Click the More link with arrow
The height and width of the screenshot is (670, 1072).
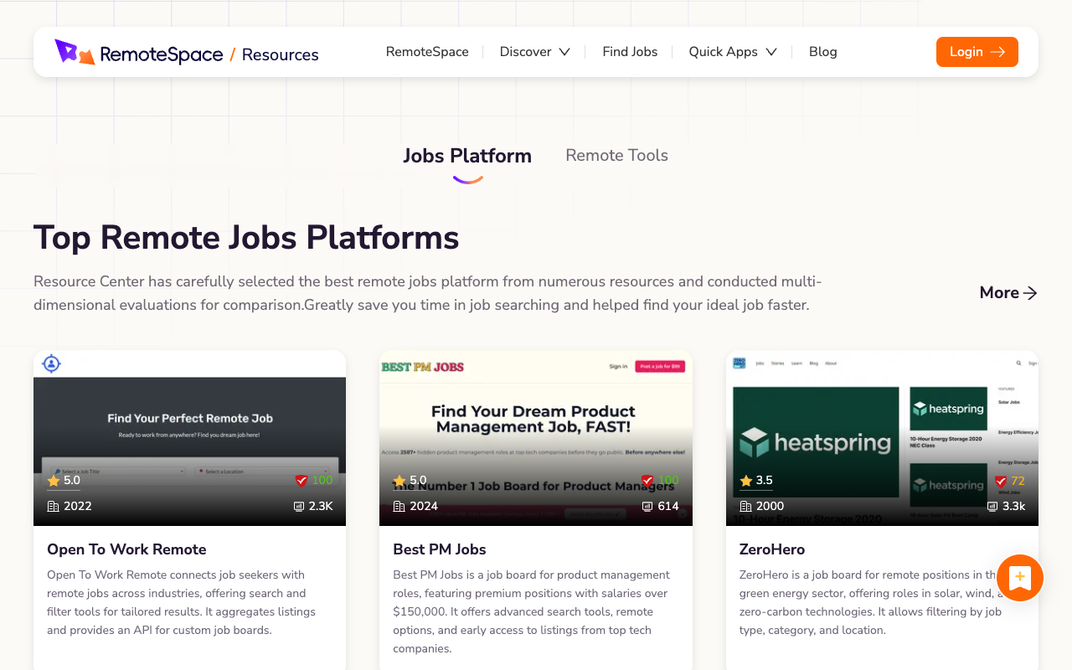pos(1008,292)
